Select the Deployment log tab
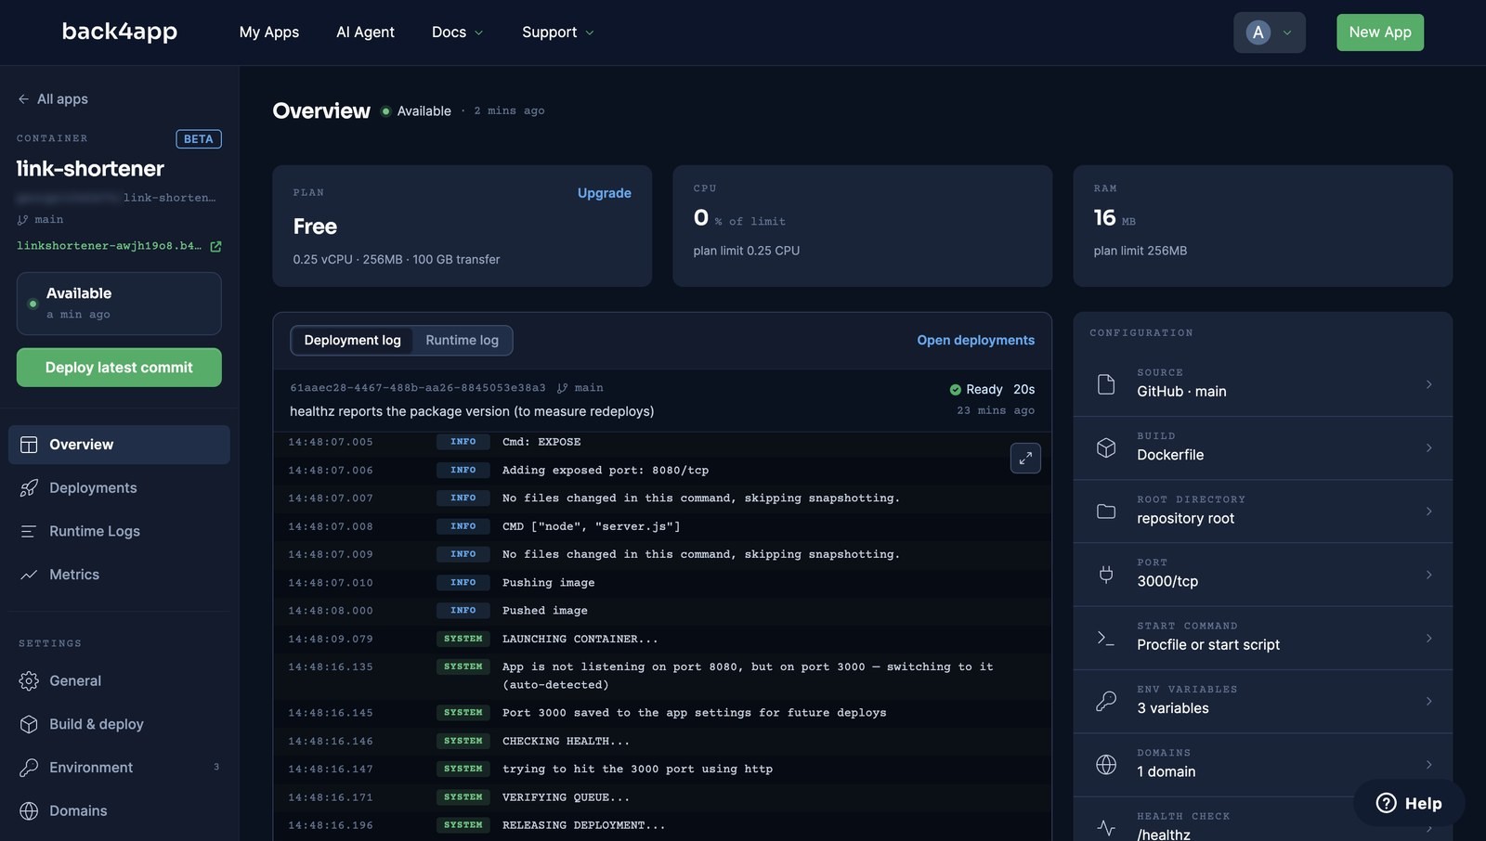The width and height of the screenshot is (1486, 841). coord(352,341)
